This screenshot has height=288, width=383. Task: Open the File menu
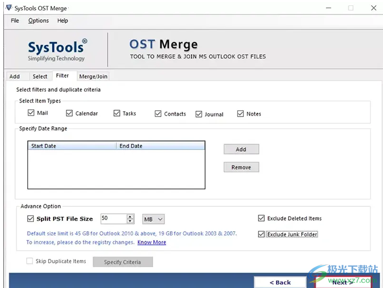(14, 21)
